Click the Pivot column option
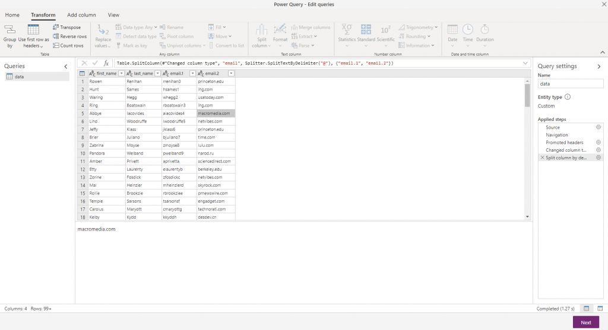This screenshot has height=330, width=608. (x=176, y=36)
